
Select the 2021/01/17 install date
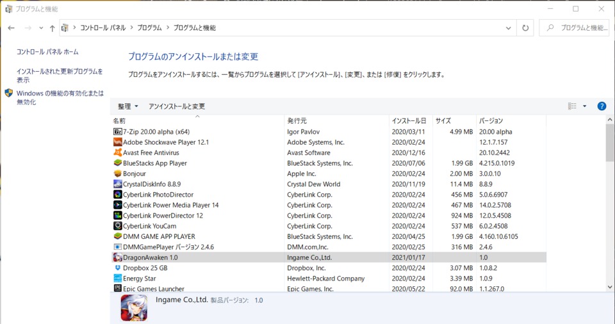408,257
